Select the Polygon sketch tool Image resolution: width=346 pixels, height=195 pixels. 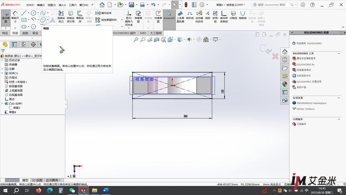tap(33, 27)
